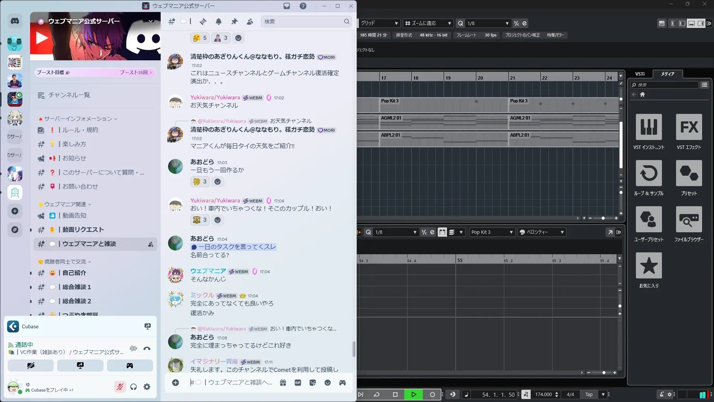This screenshot has height=402, width=714.
Task: Open VST Instruments media tile
Action: [649, 127]
